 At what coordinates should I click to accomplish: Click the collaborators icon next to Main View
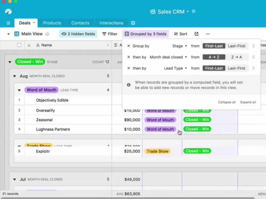point(47,34)
